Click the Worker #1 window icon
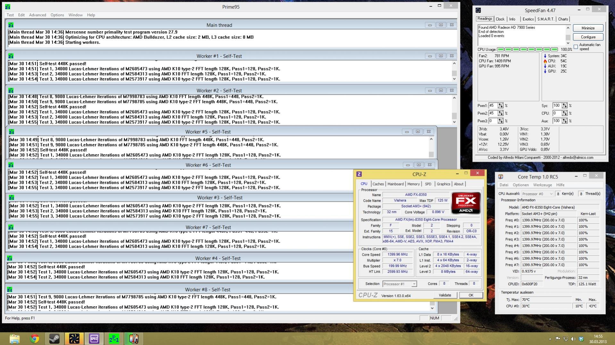 point(11,56)
